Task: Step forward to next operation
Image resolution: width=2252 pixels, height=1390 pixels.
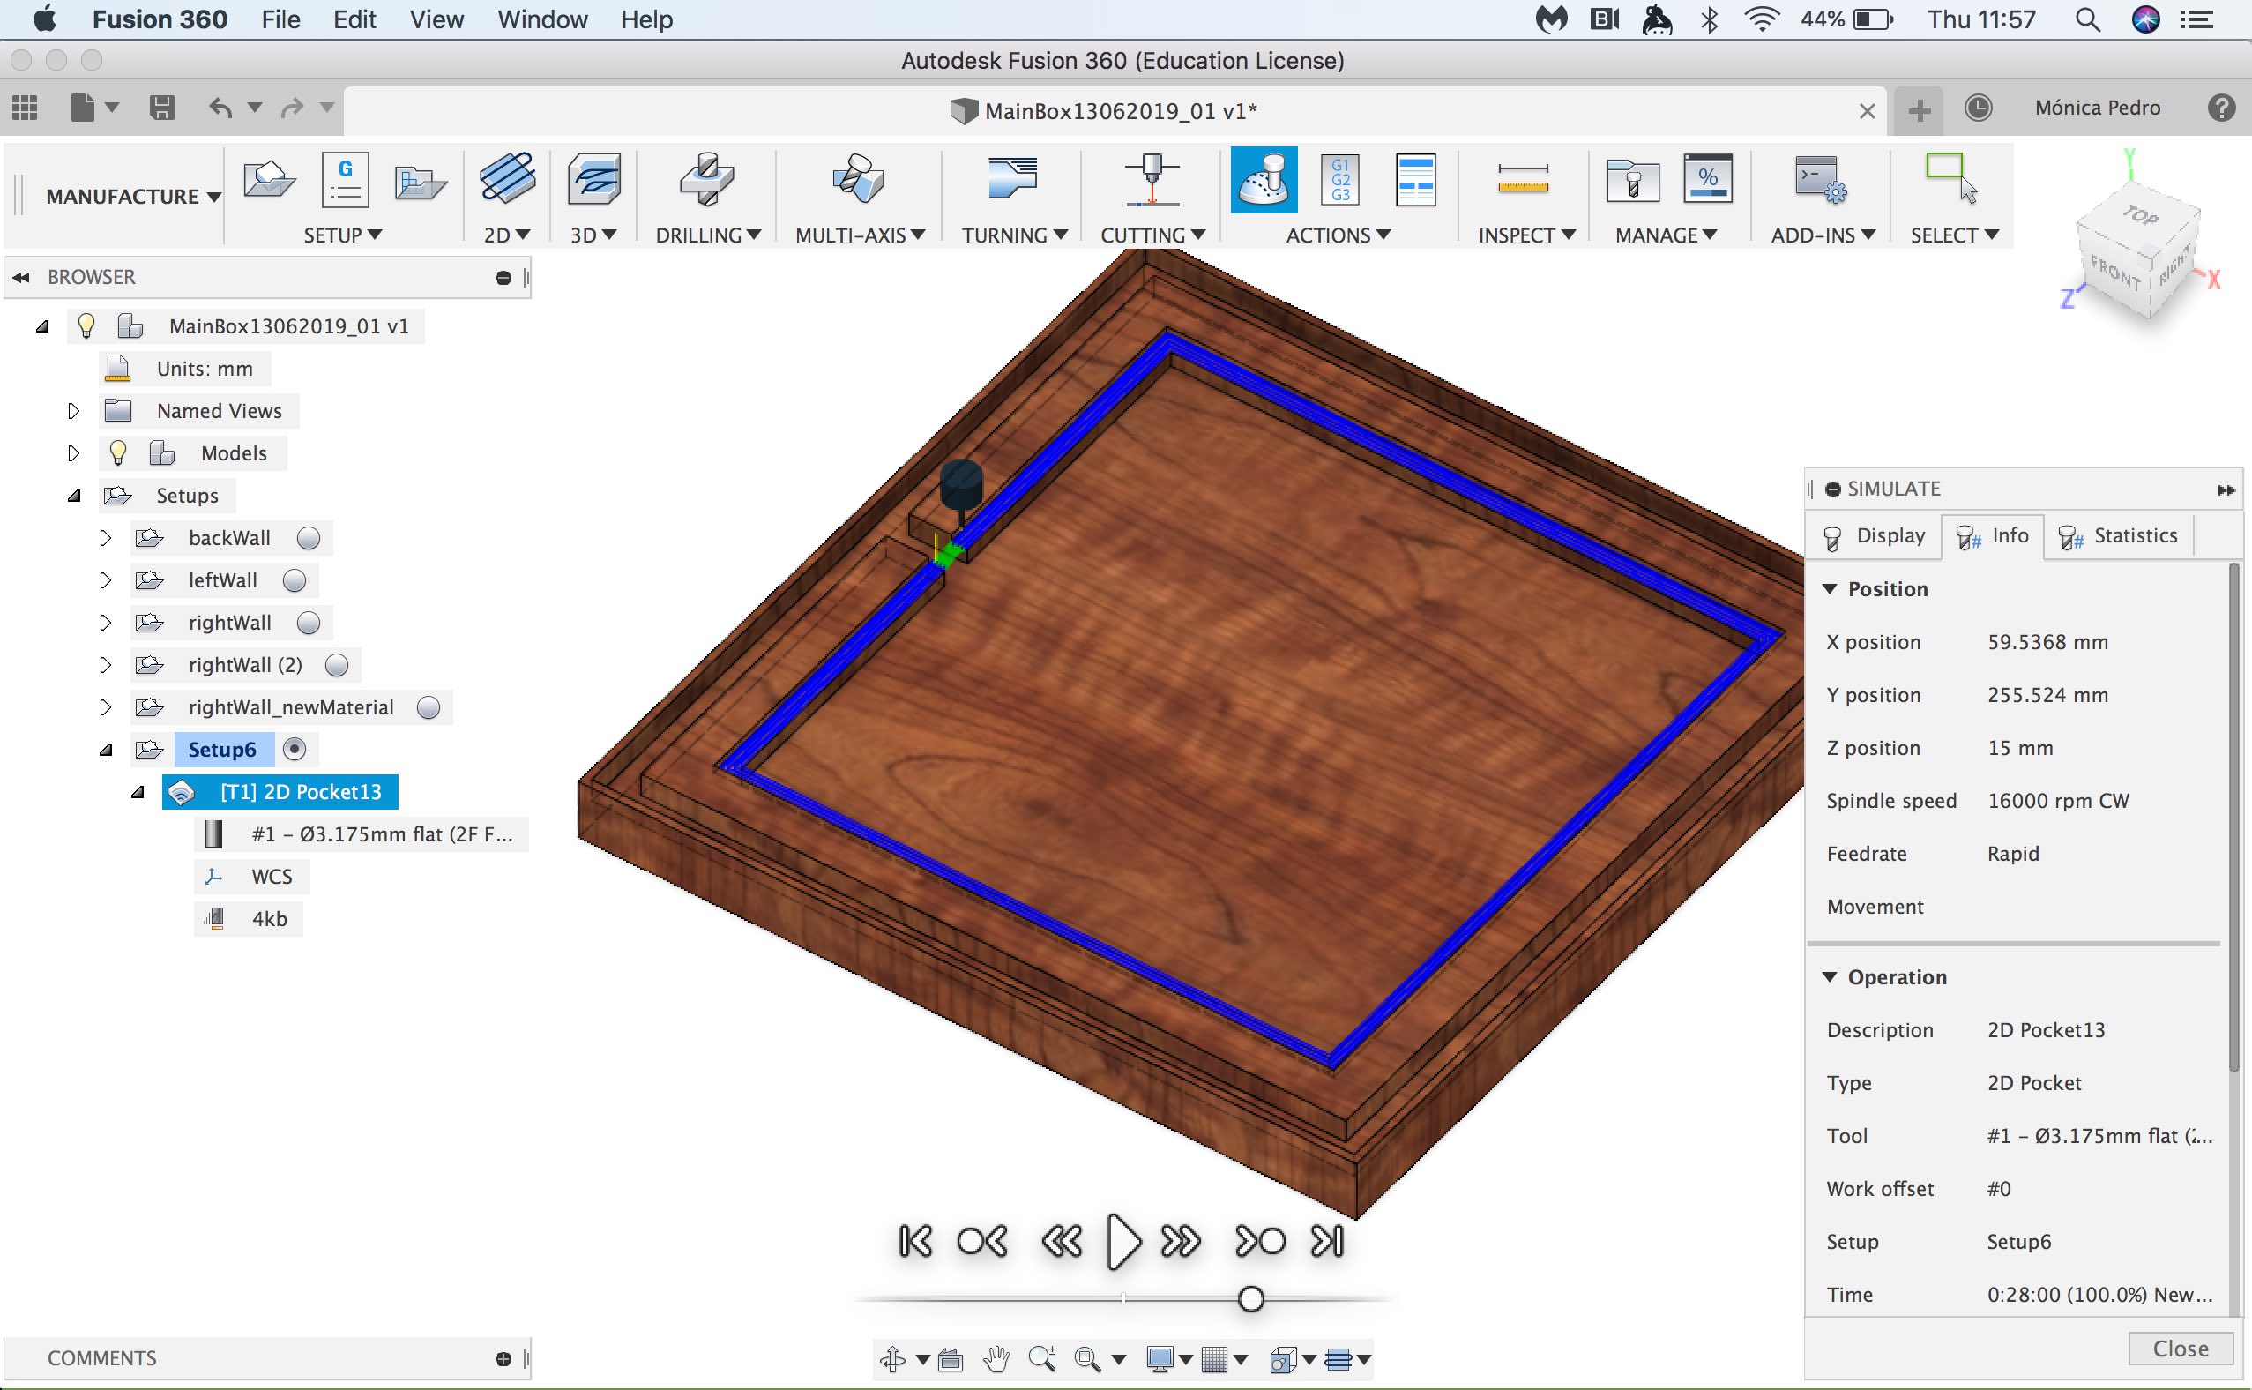Action: tap(1261, 1242)
